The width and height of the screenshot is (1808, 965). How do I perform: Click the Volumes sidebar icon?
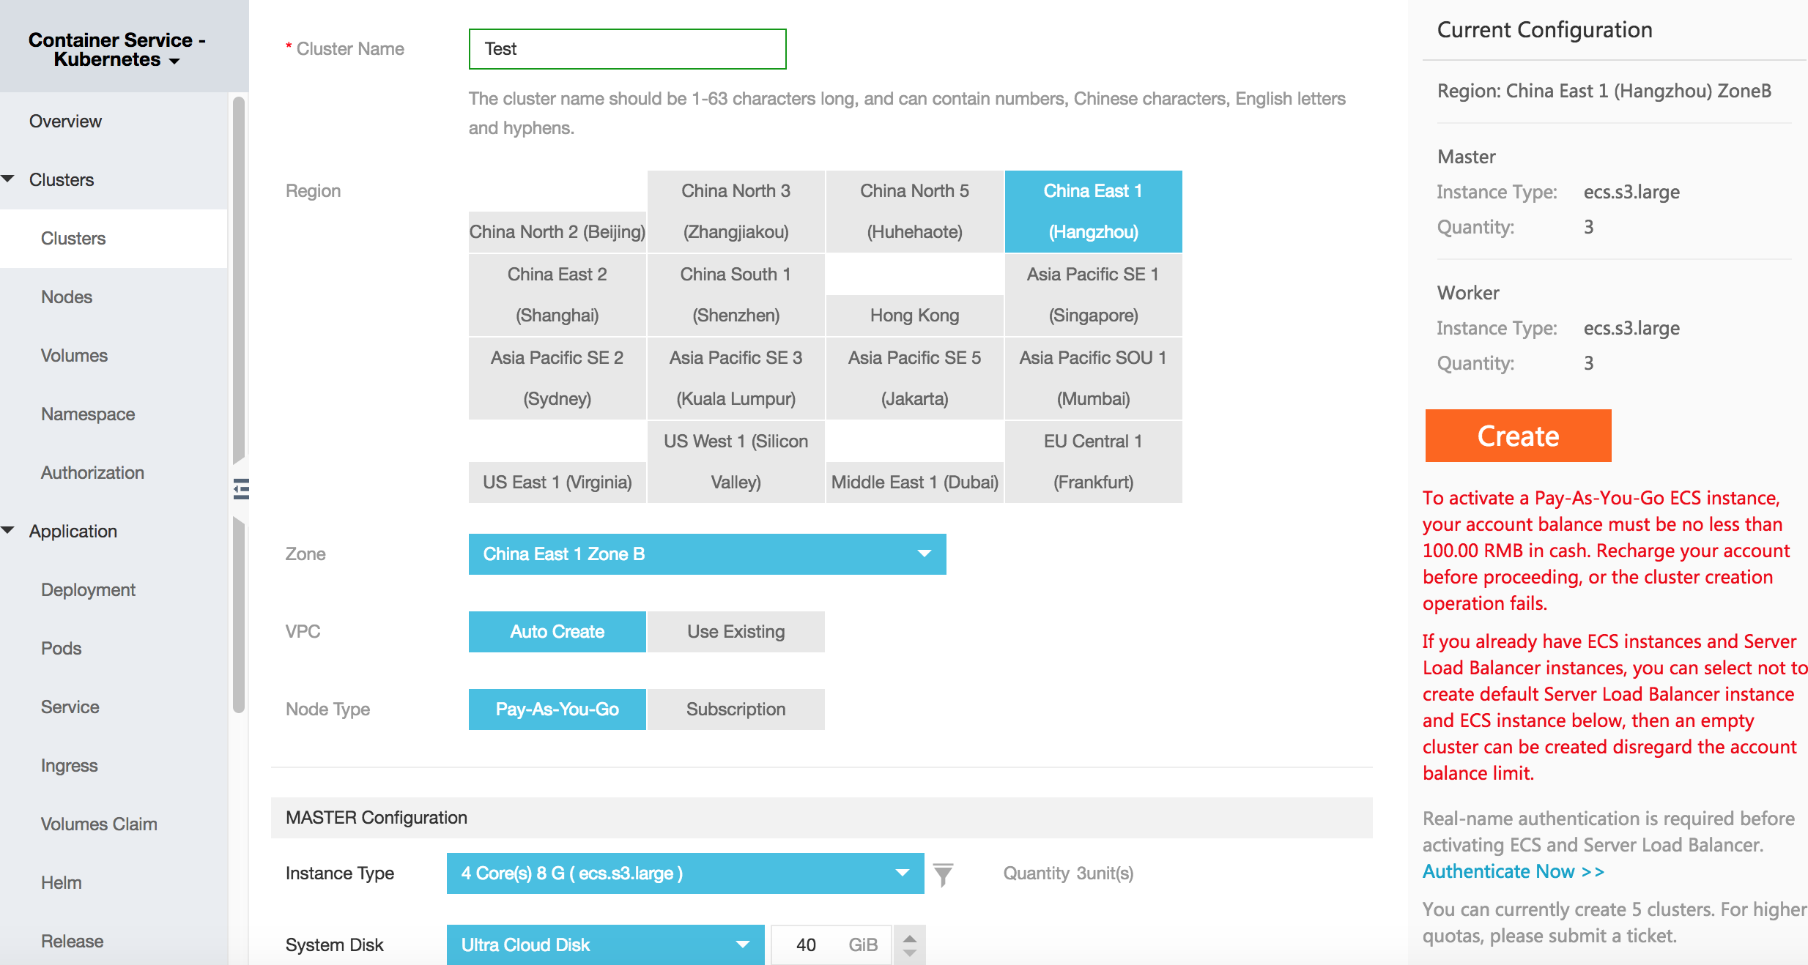pyautogui.click(x=73, y=355)
